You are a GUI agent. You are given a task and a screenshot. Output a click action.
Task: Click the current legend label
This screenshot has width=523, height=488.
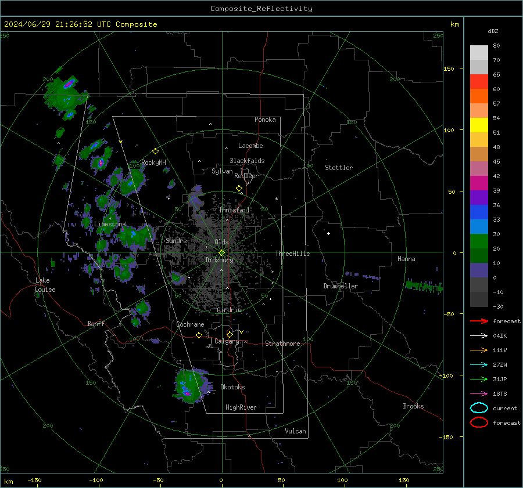pos(505,408)
